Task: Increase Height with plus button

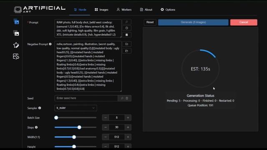Action: pyautogui.click(x=128, y=146)
